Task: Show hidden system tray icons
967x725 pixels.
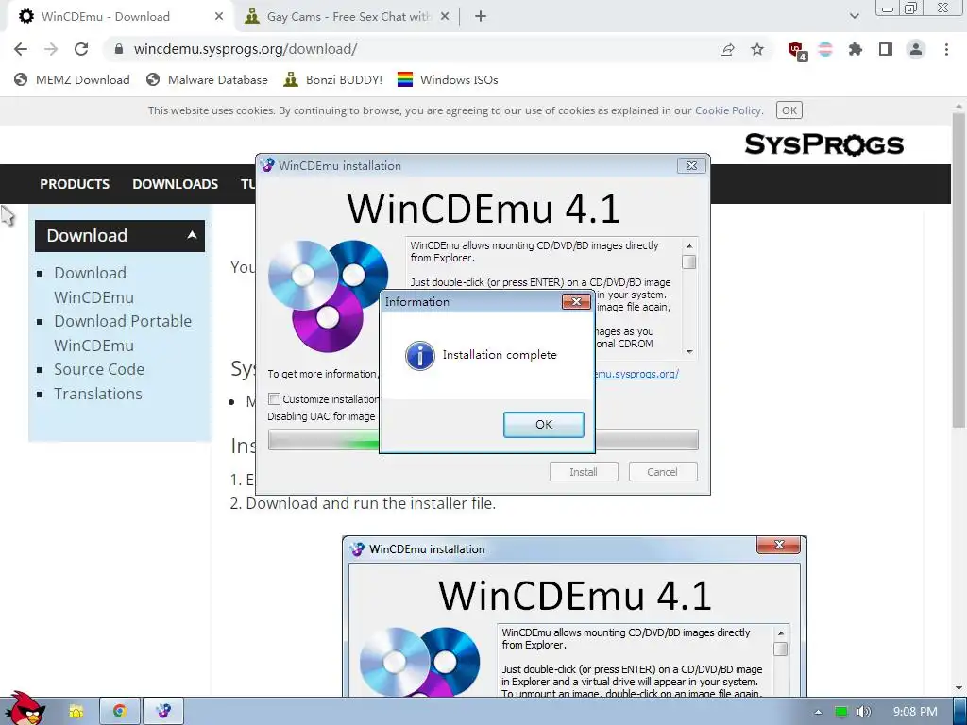Action: (818, 712)
